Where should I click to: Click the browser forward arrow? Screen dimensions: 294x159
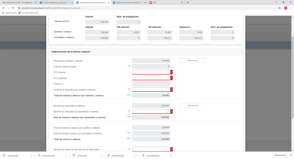coord(8,8)
